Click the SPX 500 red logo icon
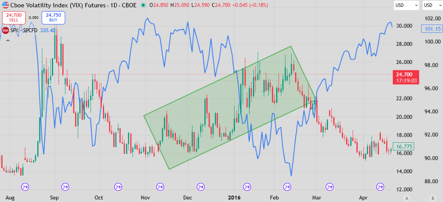The height and width of the screenshot is (202, 443). (5, 30)
